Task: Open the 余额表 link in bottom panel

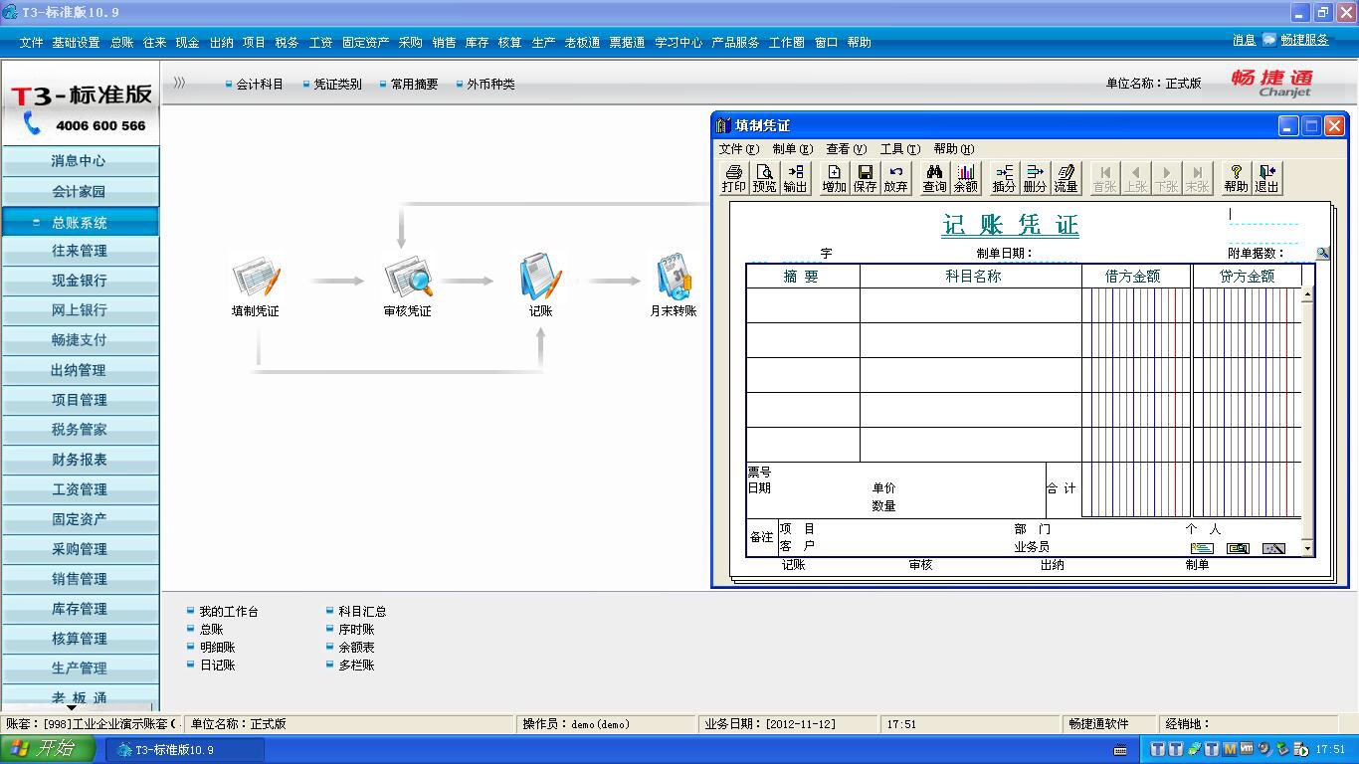Action: click(x=356, y=648)
